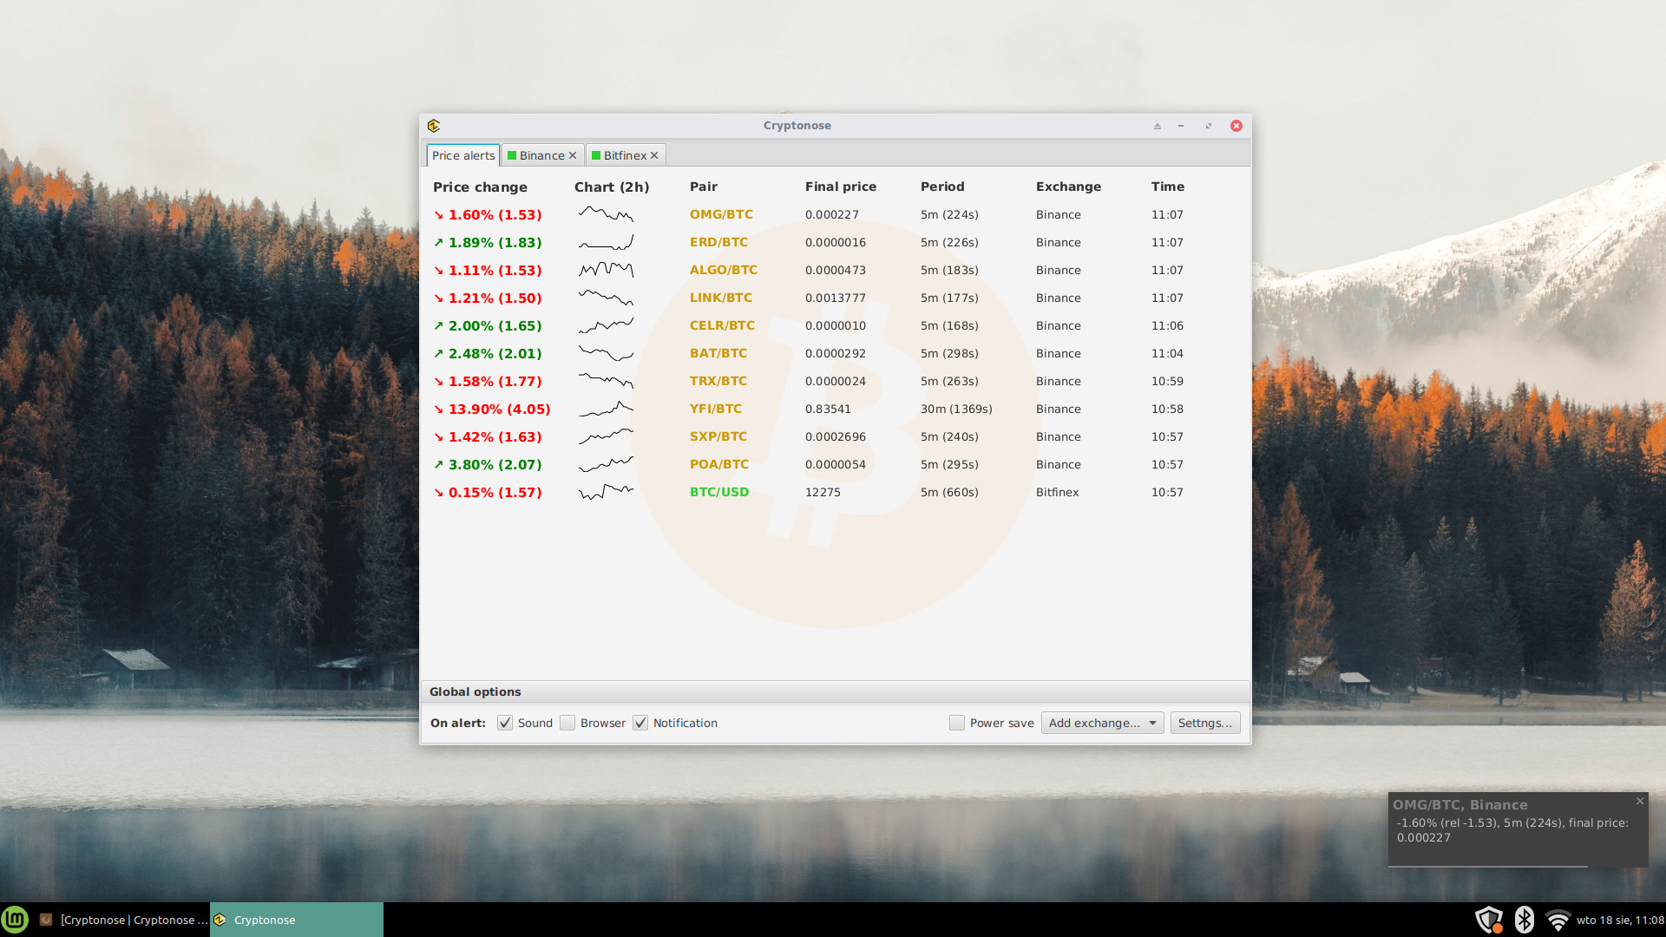Open the clock showing wto 18 sie
The image size is (1666, 937).
[1620, 920]
